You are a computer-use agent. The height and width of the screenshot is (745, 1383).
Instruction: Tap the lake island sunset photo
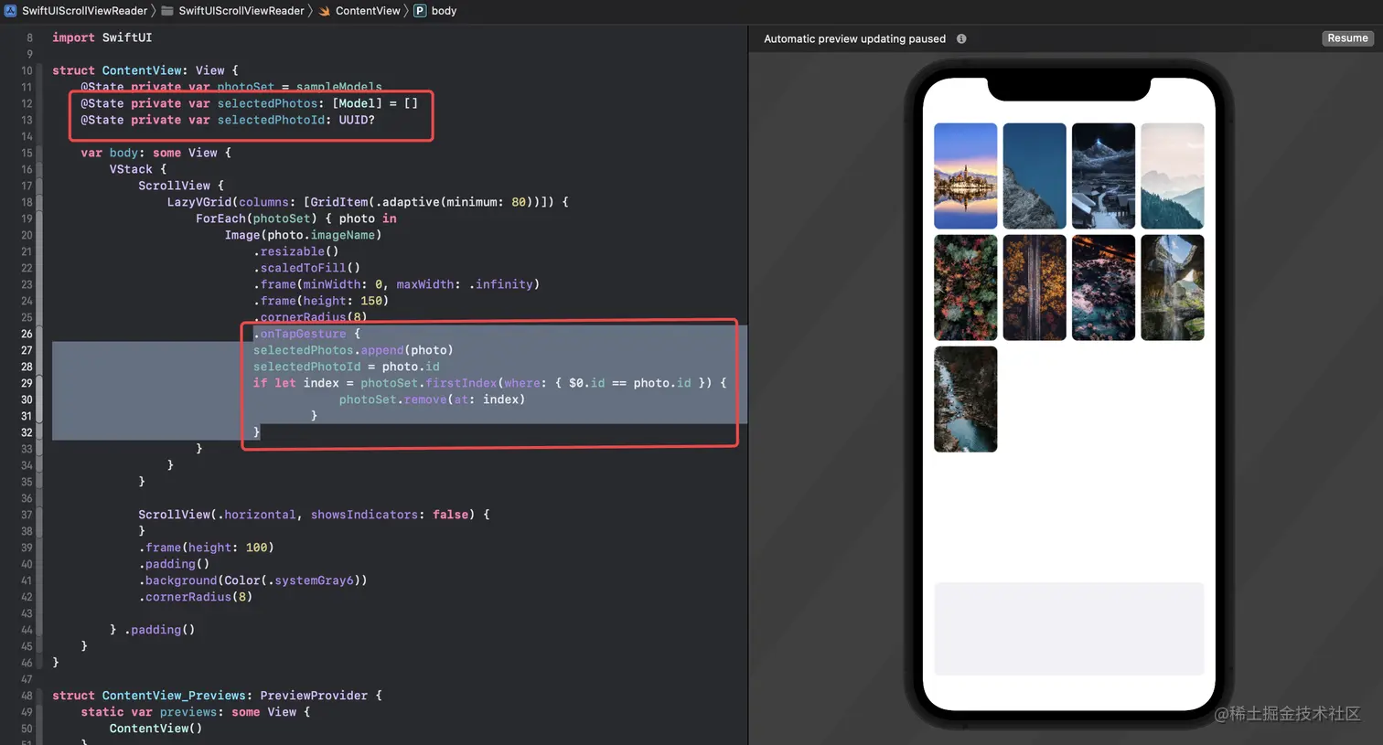[x=965, y=176]
